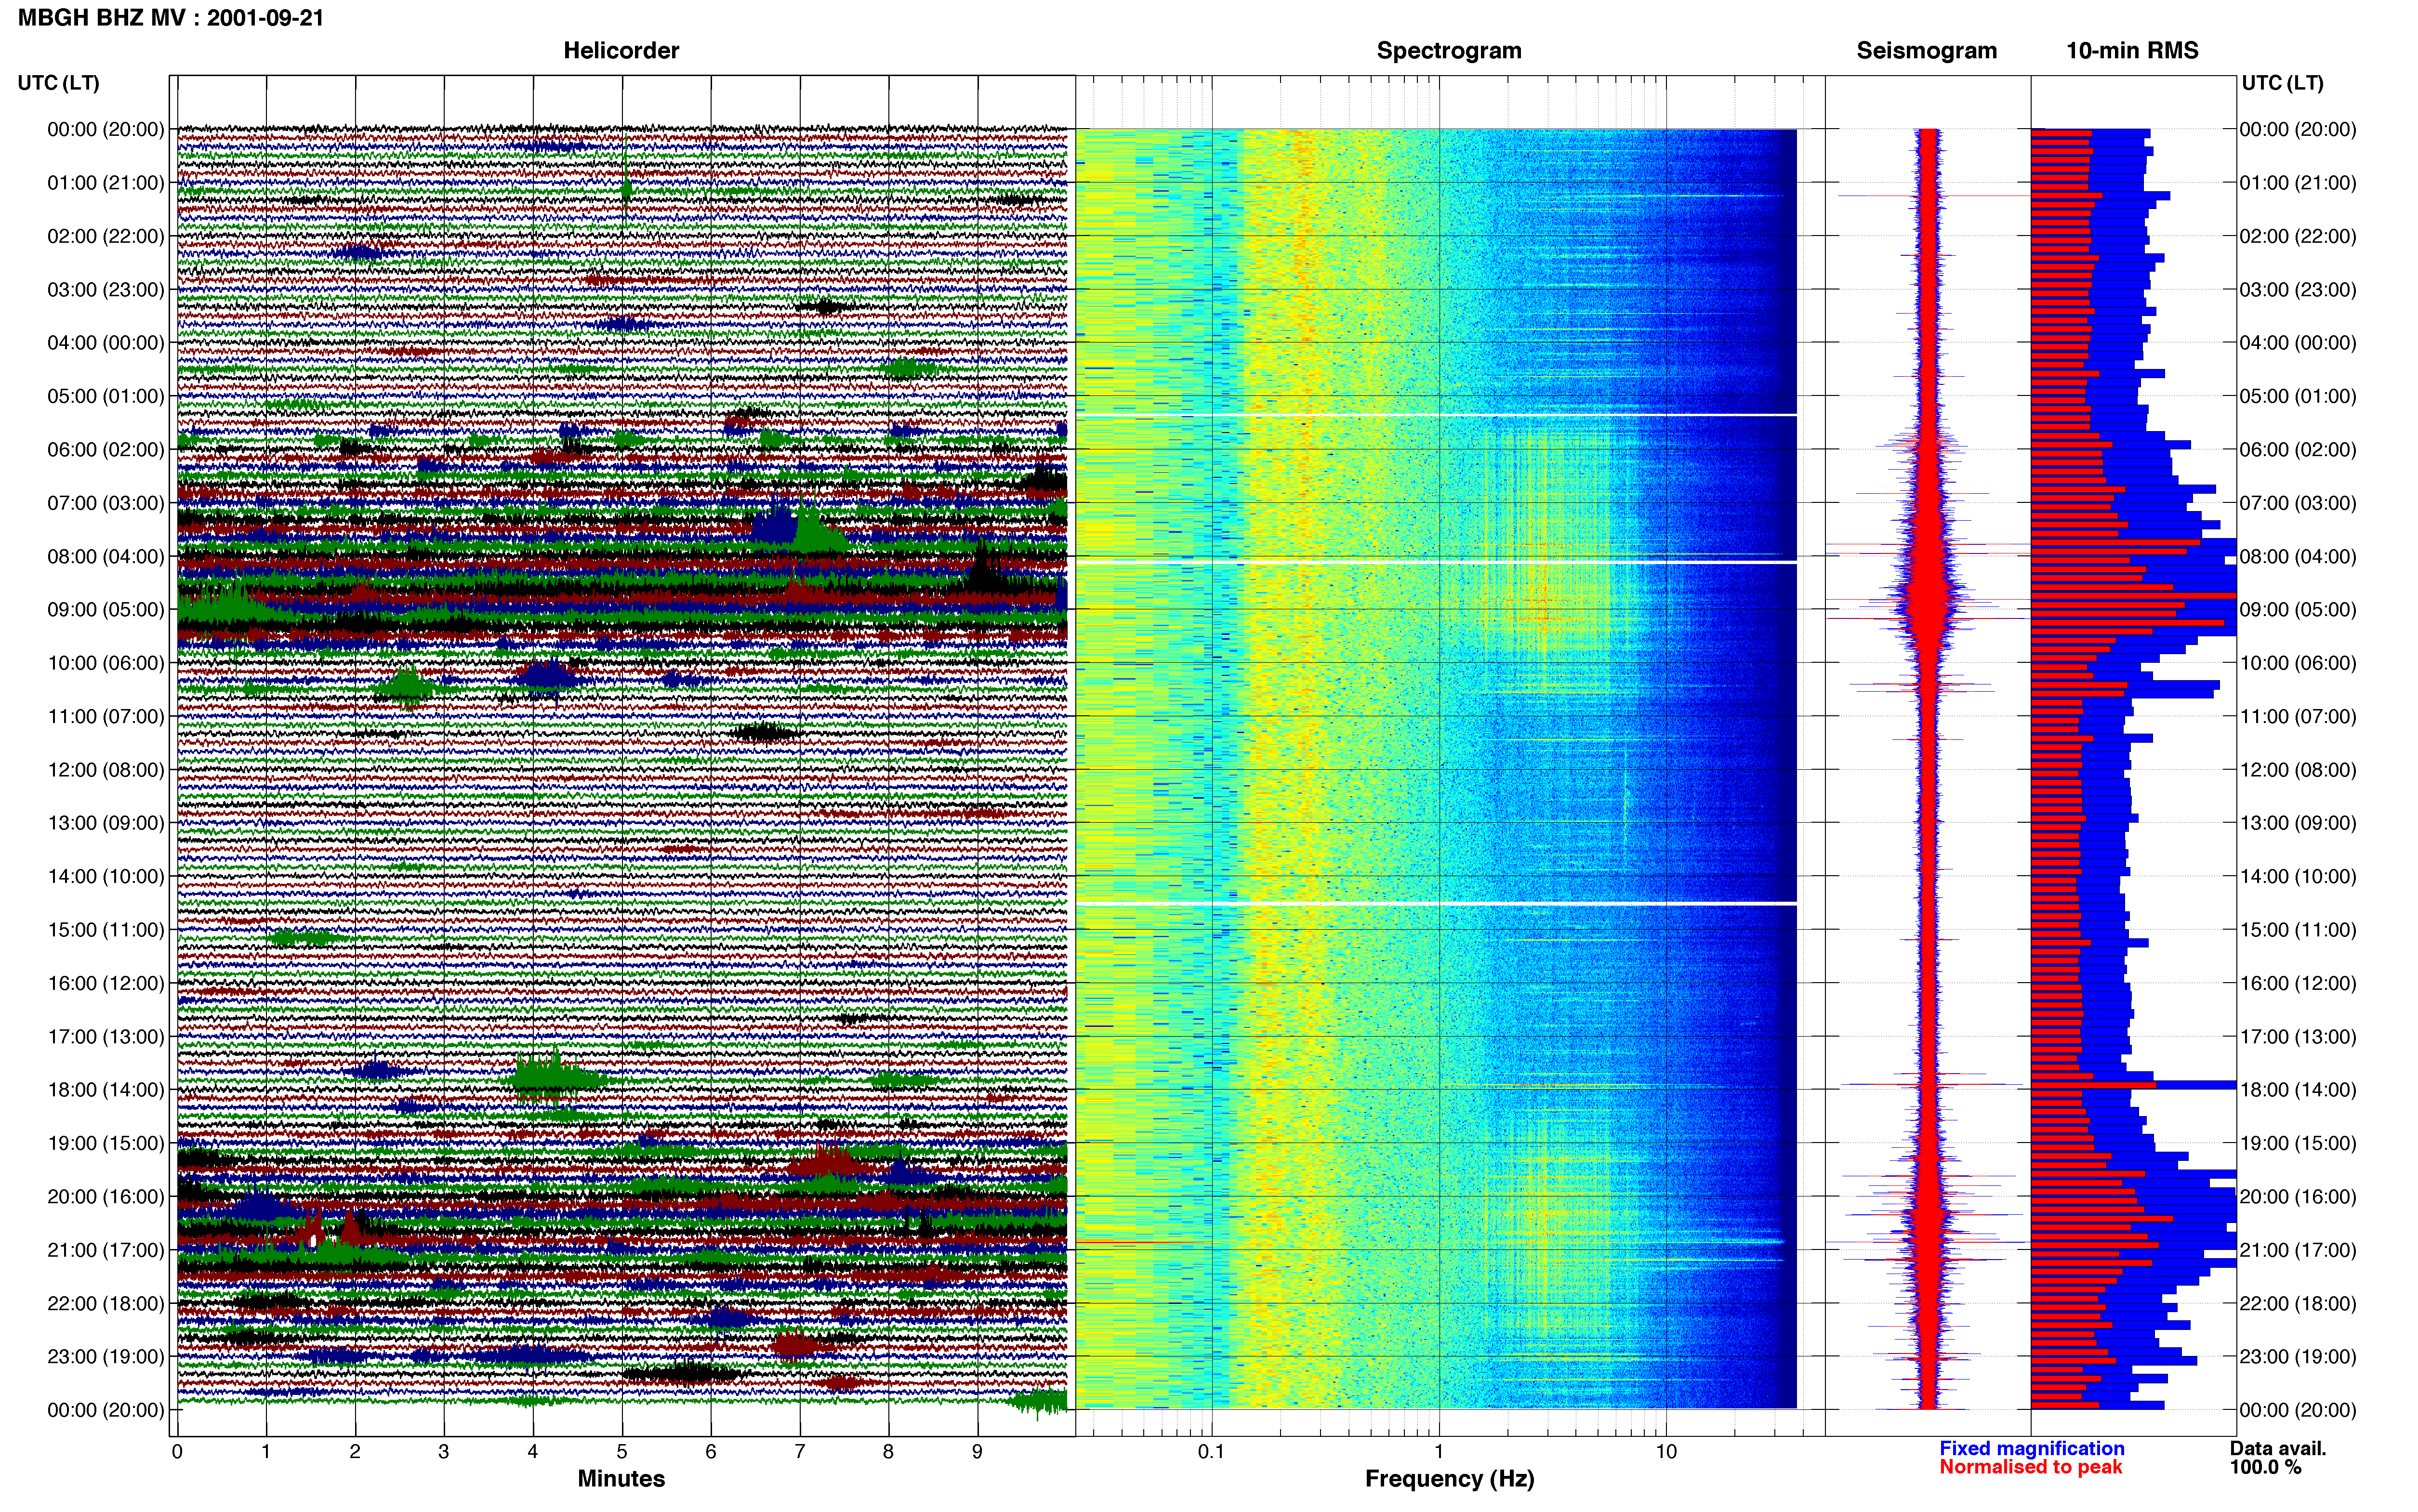Click left time label '11:00 (07:00)'

tap(106, 716)
